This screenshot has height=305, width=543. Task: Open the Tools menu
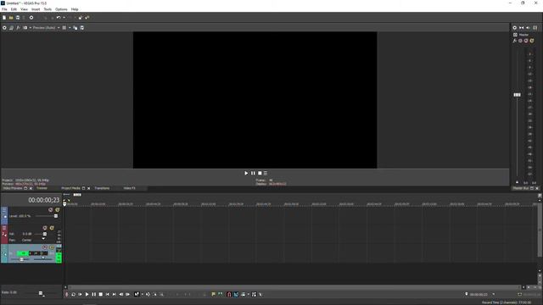coord(48,9)
